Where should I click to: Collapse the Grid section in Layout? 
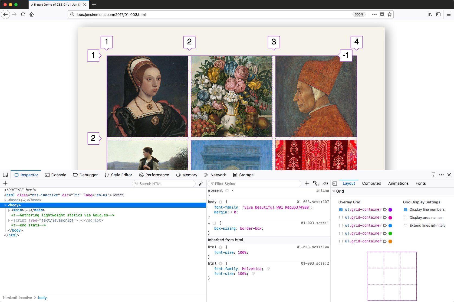(x=334, y=191)
